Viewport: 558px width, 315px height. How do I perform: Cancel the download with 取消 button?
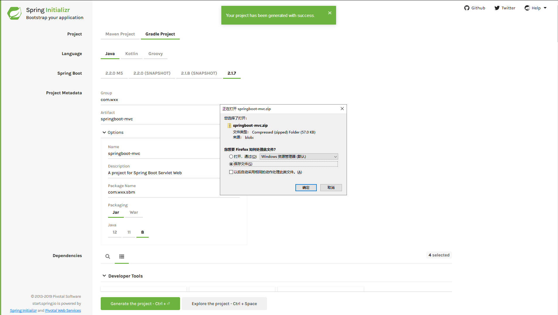coord(331,188)
